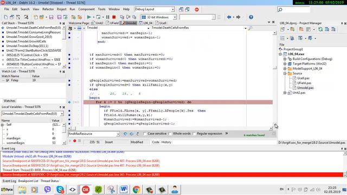Screen dimensions: 347x195
Task: Open the findMaxResource search history dropdown
Action: point(118,134)
